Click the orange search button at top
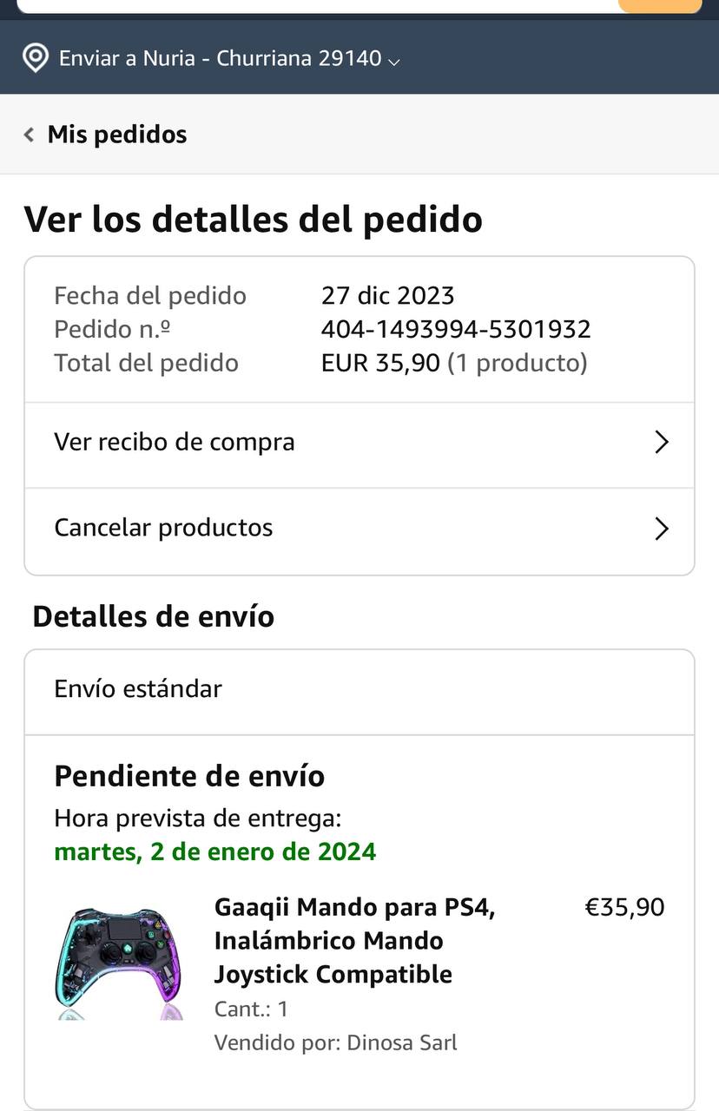This screenshot has width=719, height=1111. point(660,6)
